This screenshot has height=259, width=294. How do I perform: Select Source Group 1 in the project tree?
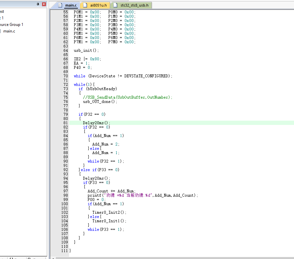tap(11, 25)
